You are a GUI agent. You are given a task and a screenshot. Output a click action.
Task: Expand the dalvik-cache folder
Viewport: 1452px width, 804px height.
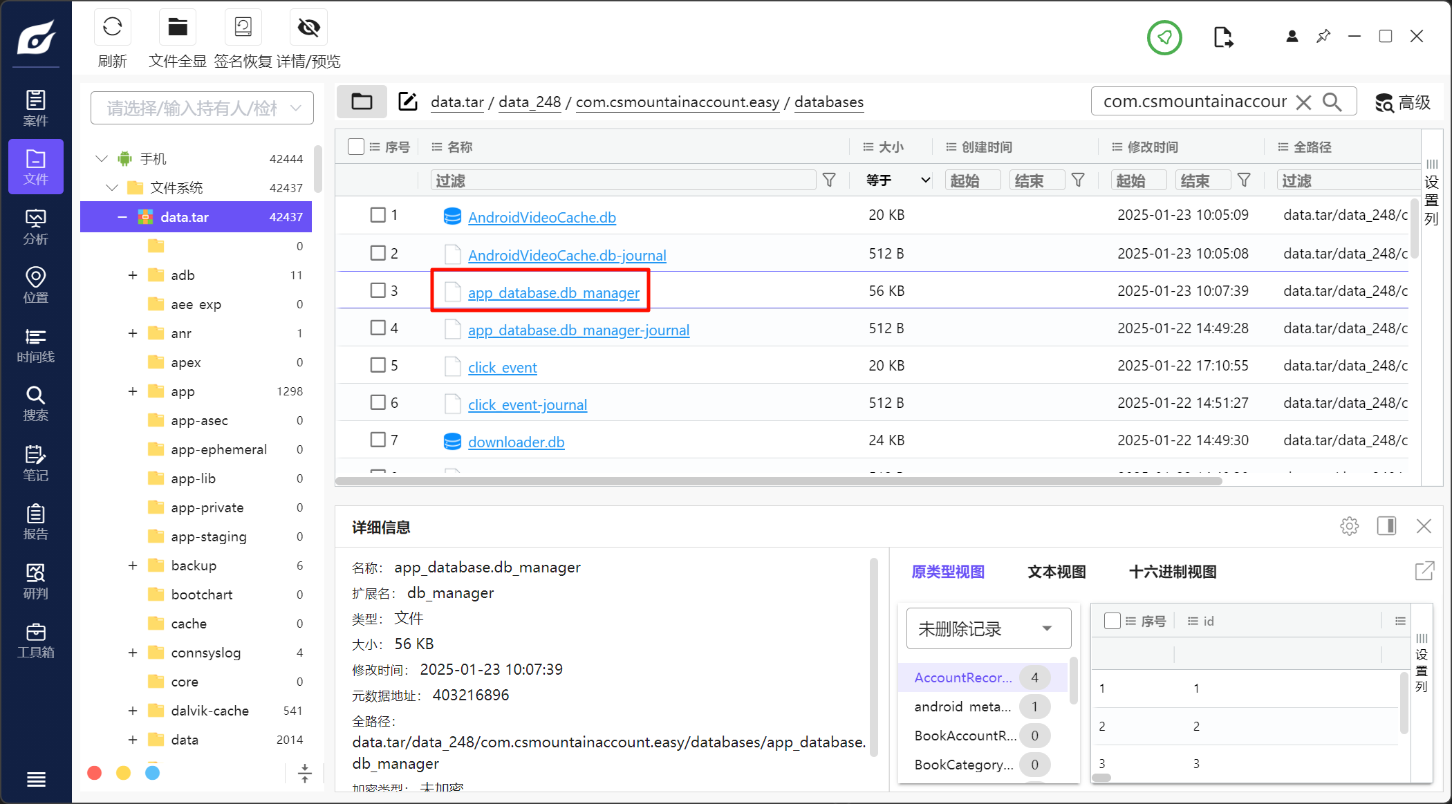132,711
